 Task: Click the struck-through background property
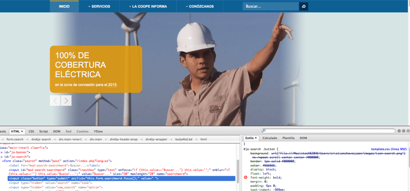point(328,155)
